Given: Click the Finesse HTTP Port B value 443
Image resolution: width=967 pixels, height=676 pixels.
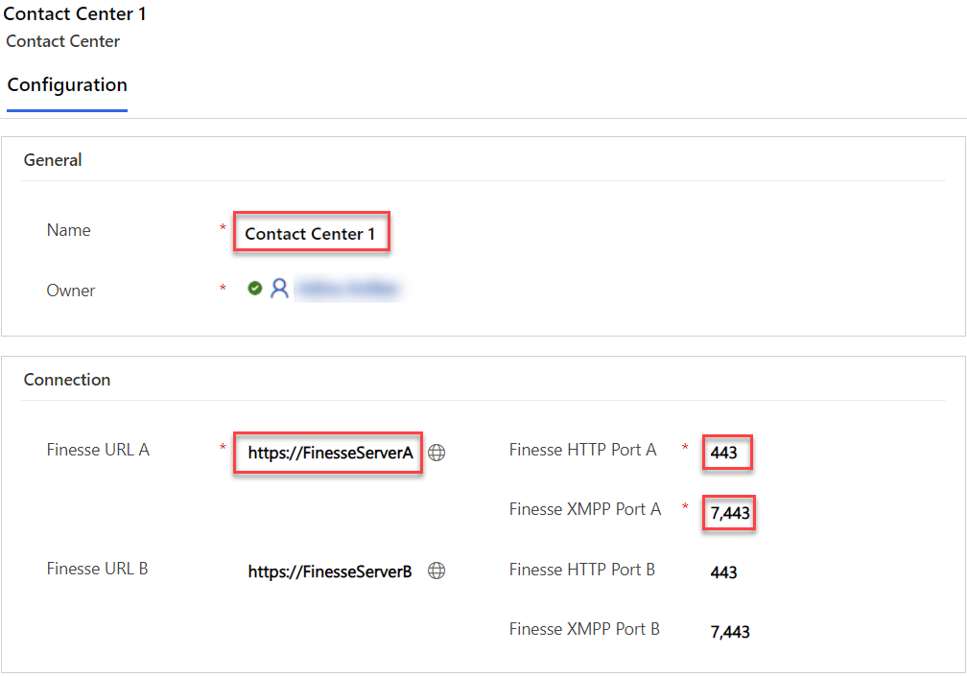Looking at the screenshot, I should 724,572.
